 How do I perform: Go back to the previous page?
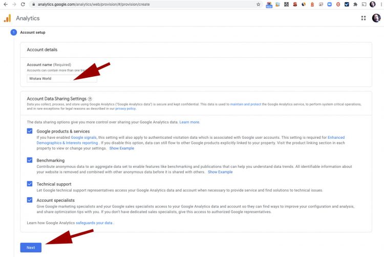[6, 4]
